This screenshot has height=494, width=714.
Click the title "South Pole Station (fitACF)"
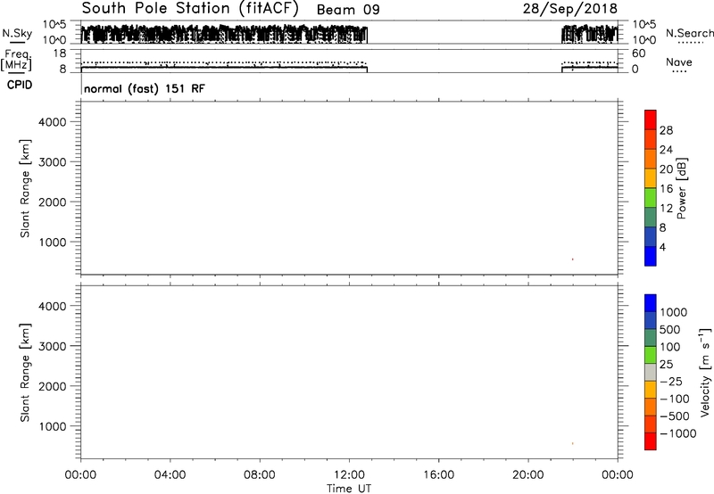190,9
